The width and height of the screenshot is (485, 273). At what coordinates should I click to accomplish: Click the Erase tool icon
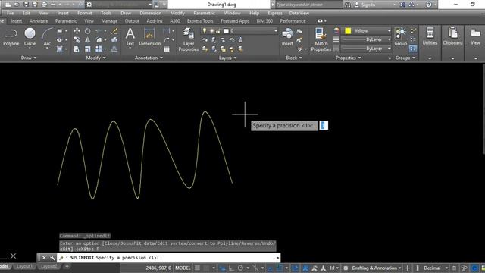click(114, 31)
